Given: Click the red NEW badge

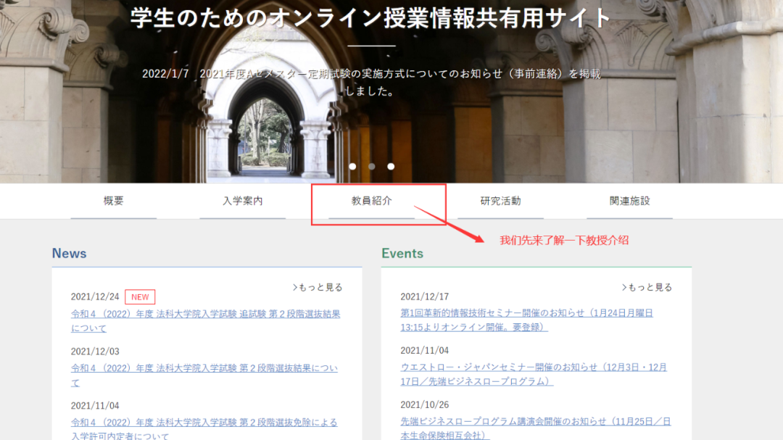Looking at the screenshot, I should coord(140,296).
